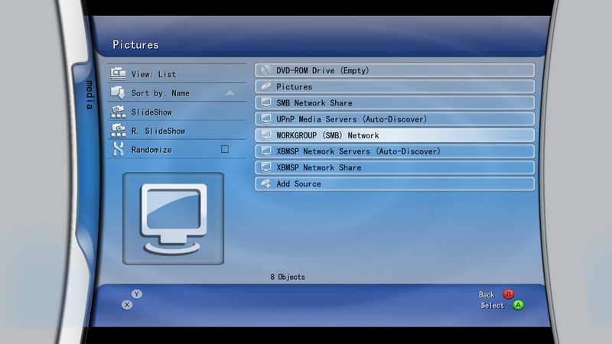Open the media side tab
612x344 pixels.
click(x=89, y=95)
